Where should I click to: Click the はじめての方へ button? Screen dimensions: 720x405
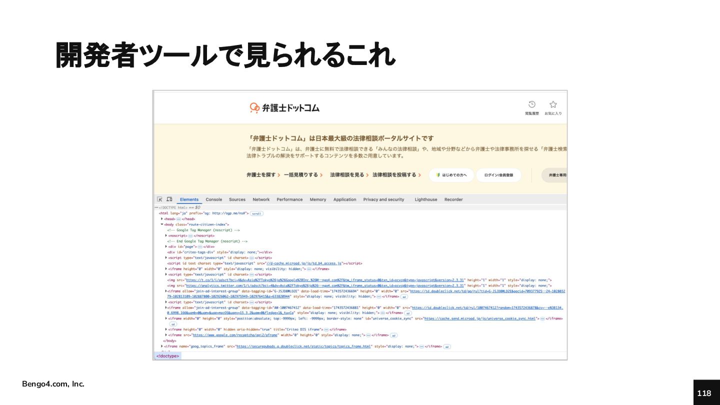point(451,175)
